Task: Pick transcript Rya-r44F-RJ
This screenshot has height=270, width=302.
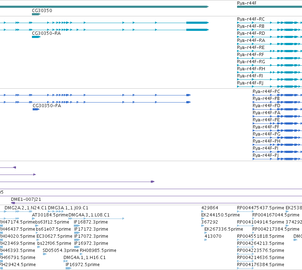Action: click(x=250, y=83)
